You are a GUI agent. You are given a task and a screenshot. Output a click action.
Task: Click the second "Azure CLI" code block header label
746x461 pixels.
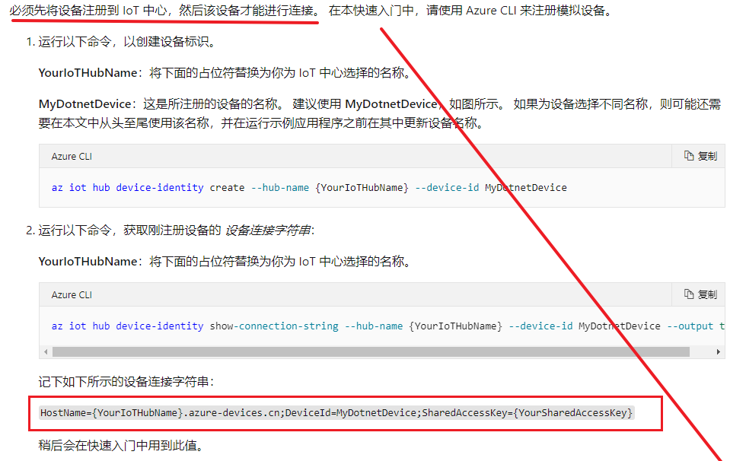click(x=72, y=294)
